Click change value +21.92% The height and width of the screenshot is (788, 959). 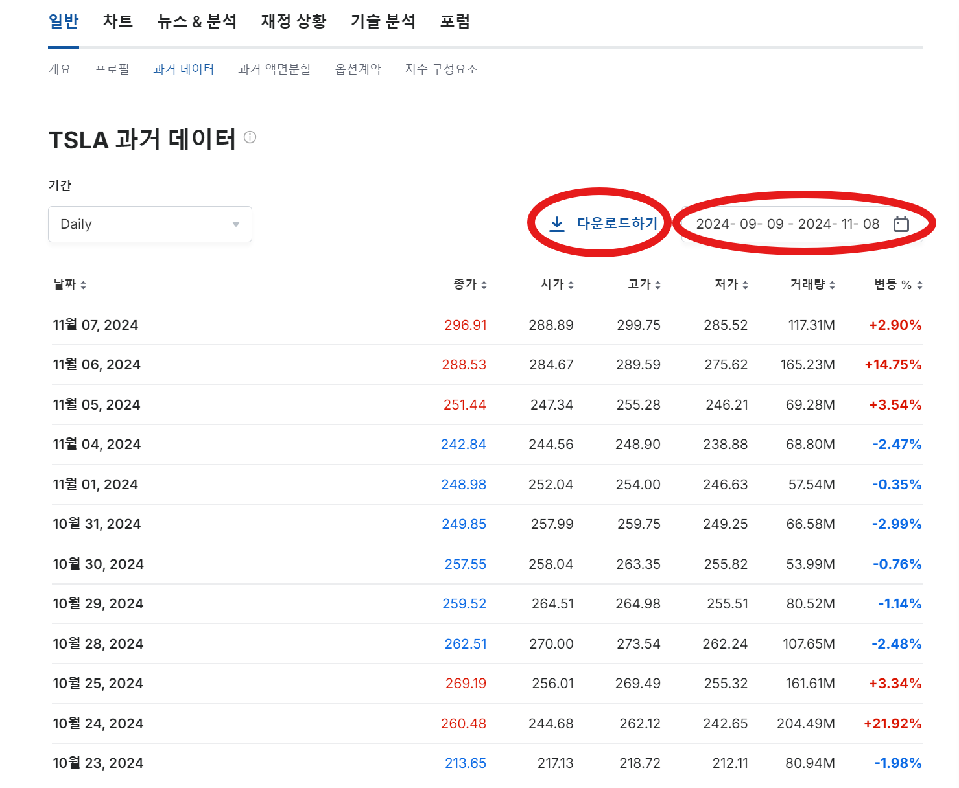[x=893, y=724]
